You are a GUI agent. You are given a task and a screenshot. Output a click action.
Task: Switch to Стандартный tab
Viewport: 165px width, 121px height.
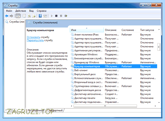coord(55,110)
